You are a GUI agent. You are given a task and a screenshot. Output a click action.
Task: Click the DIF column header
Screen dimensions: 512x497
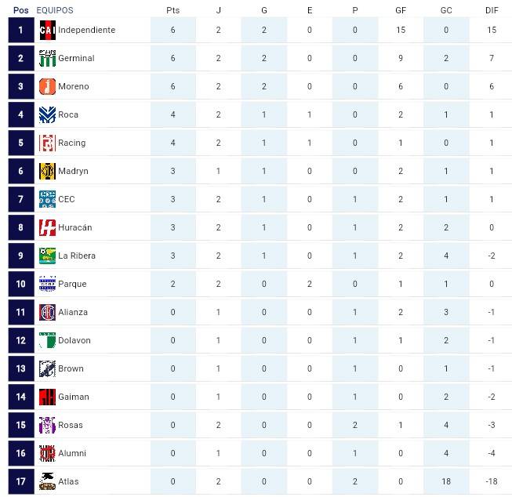coord(492,10)
